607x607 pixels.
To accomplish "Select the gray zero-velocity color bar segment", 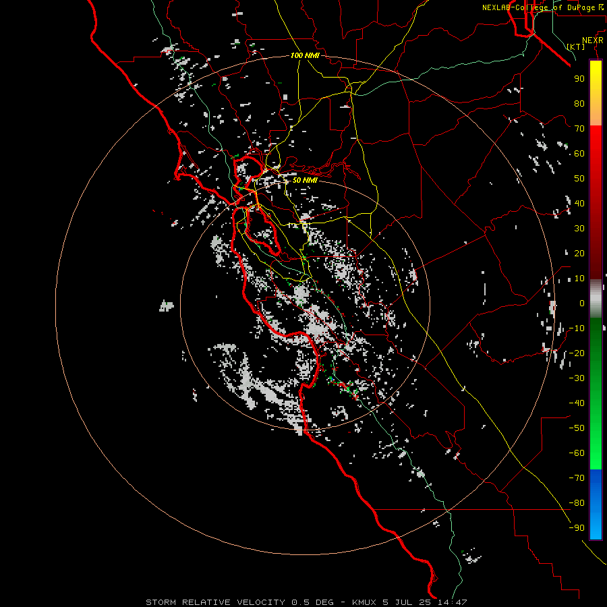I will (x=596, y=298).
